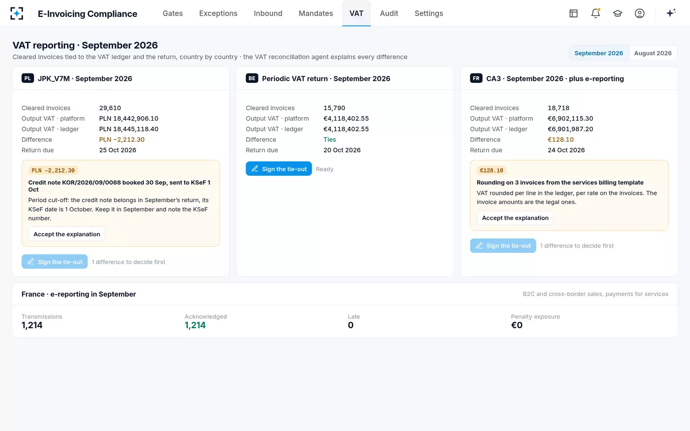The image size is (690, 431).
Task: Click disabled Sign the tie-out in JPK_V7M card
Action: tap(55, 261)
